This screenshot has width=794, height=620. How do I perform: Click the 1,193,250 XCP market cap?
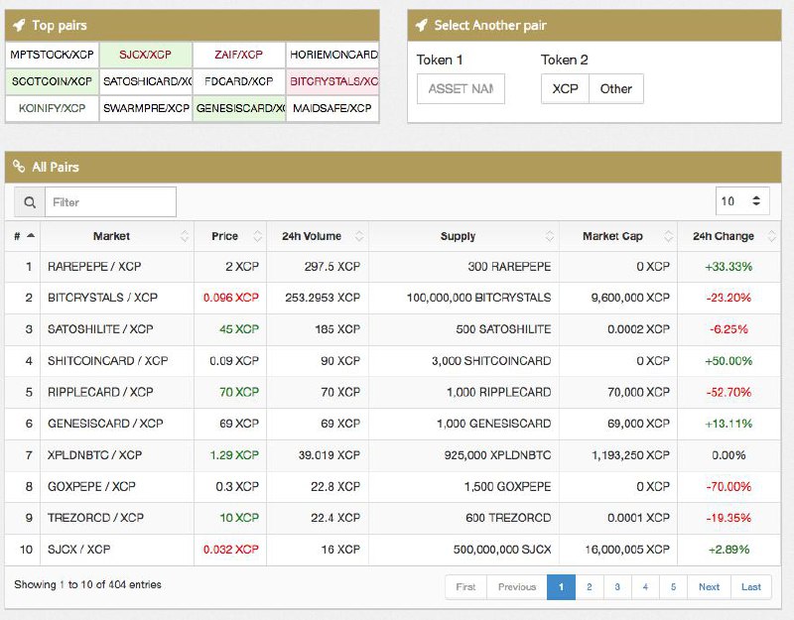[x=631, y=455]
